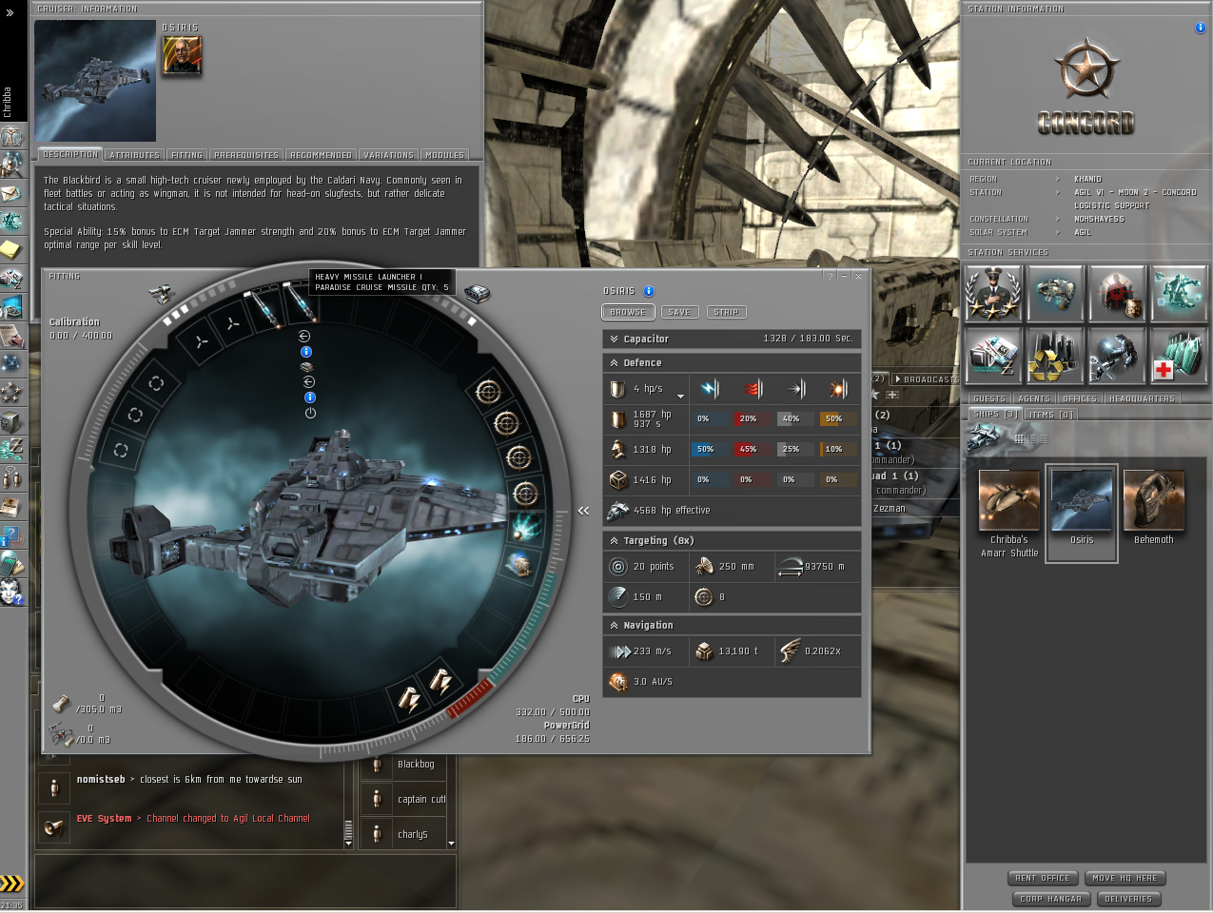
Task: Open People & Places magnifier icon
Action: [11, 164]
